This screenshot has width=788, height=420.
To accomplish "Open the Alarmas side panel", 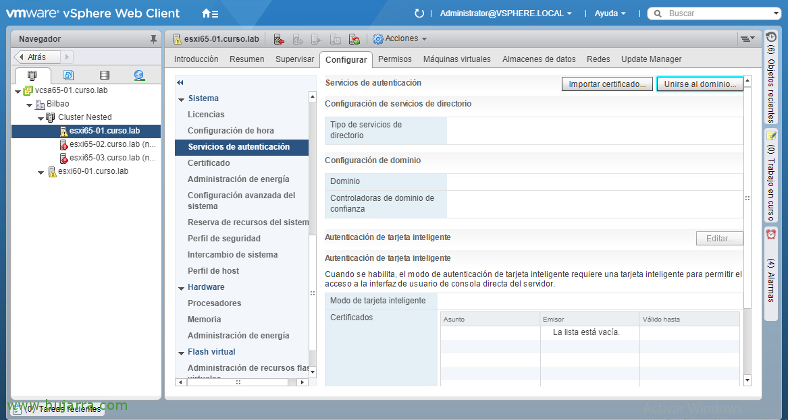I will click(770, 272).
